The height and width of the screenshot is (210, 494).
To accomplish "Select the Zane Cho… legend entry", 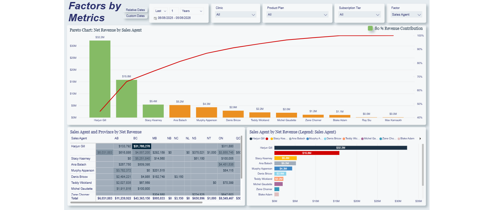I will 388,138.
